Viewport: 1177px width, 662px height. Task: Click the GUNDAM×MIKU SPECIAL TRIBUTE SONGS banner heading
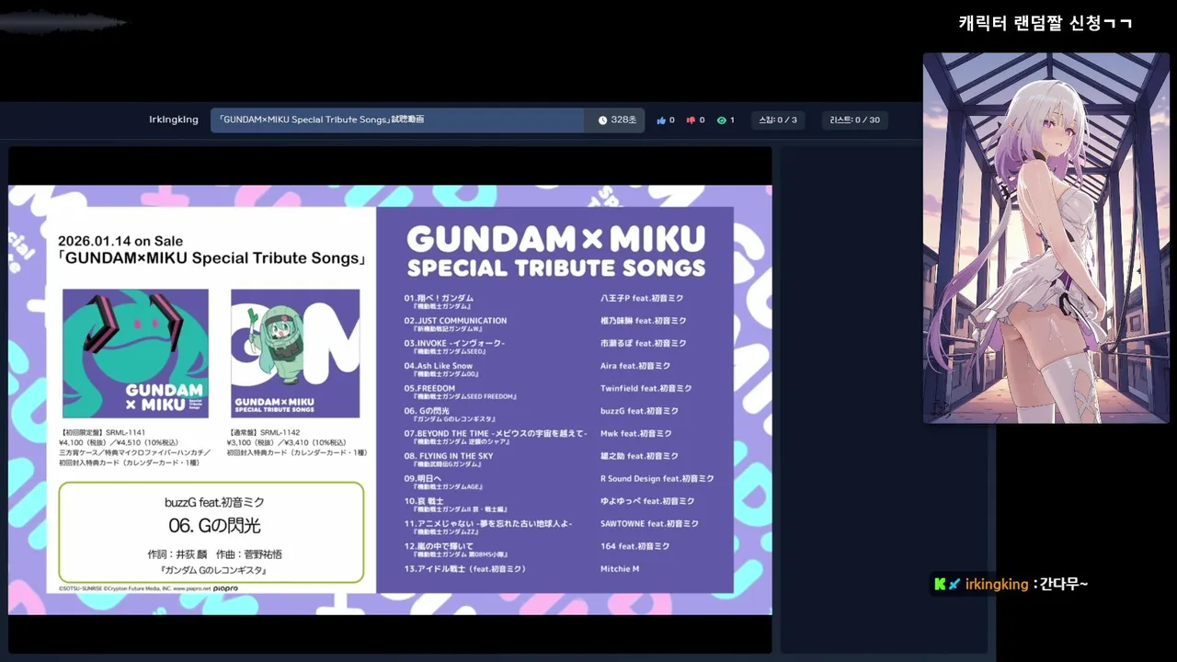pyautogui.click(x=555, y=251)
